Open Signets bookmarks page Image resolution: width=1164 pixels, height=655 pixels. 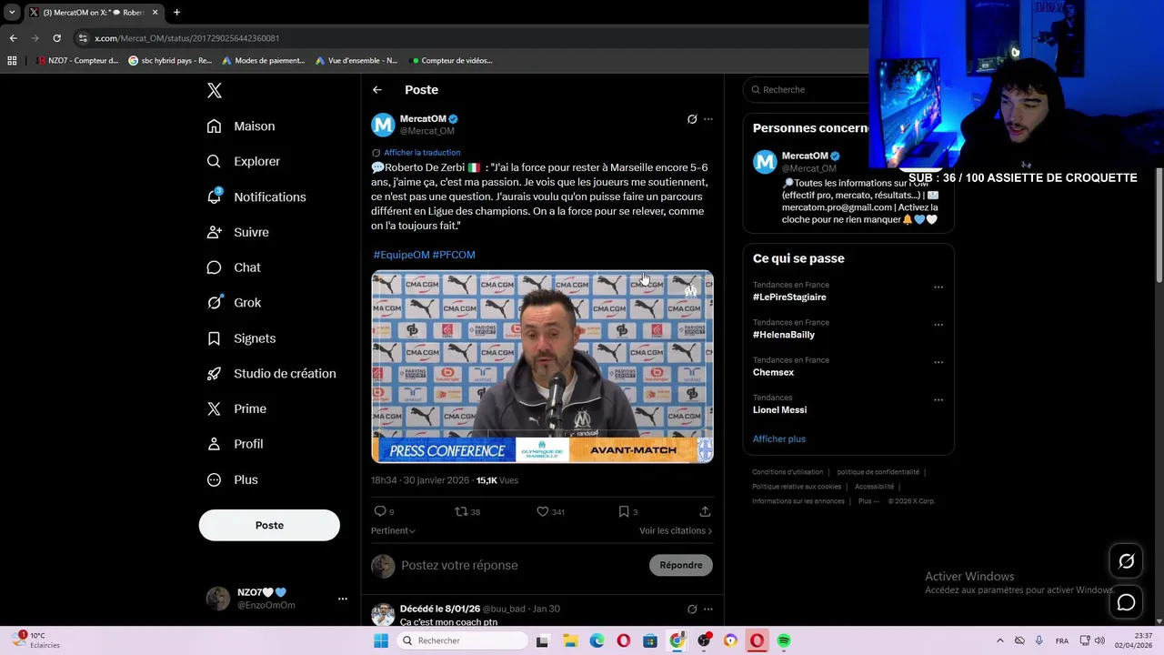(242, 338)
